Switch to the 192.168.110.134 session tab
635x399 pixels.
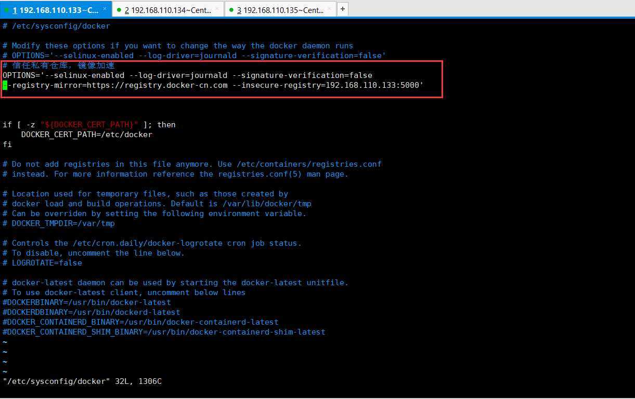click(x=168, y=10)
